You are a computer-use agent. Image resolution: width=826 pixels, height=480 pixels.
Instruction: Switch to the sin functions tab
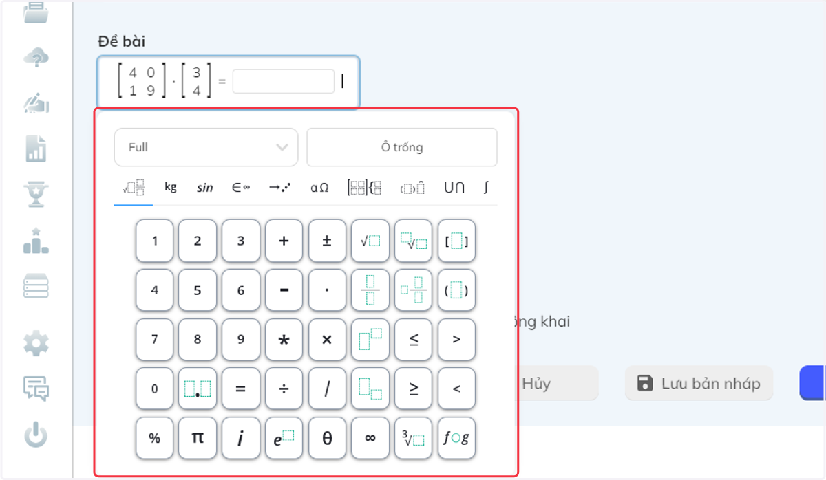204,187
